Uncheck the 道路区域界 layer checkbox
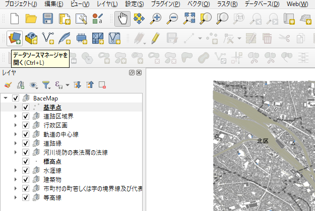Viewport: 315px width, 211px height. coord(25,116)
